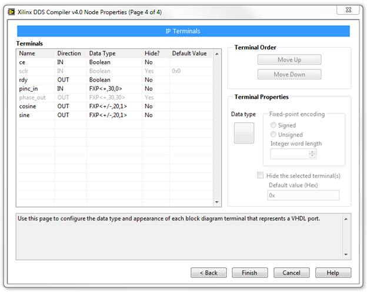The image size is (367, 292).
Task: Click Finish to complete the wizard
Action: coord(250,273)
